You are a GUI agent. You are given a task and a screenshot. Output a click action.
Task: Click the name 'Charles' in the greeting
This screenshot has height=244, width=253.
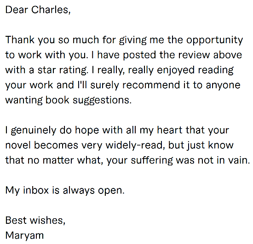click(50, 10)
